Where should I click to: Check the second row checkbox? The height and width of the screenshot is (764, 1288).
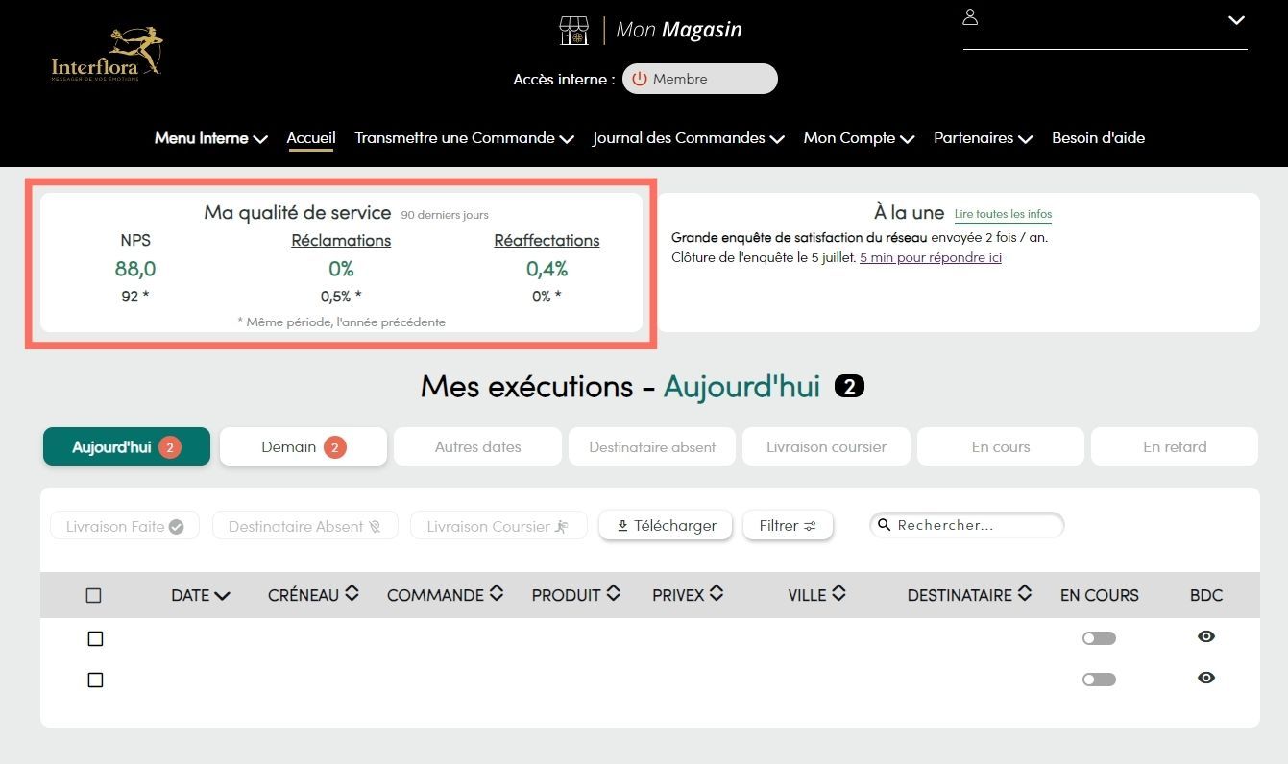click(95, 680)
